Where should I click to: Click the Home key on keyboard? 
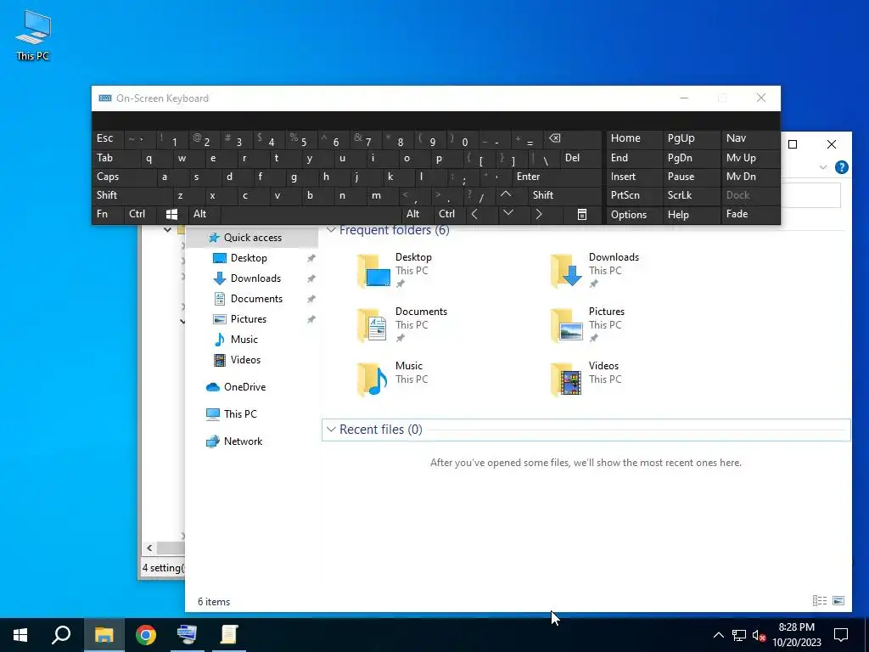tap(634, 138)
